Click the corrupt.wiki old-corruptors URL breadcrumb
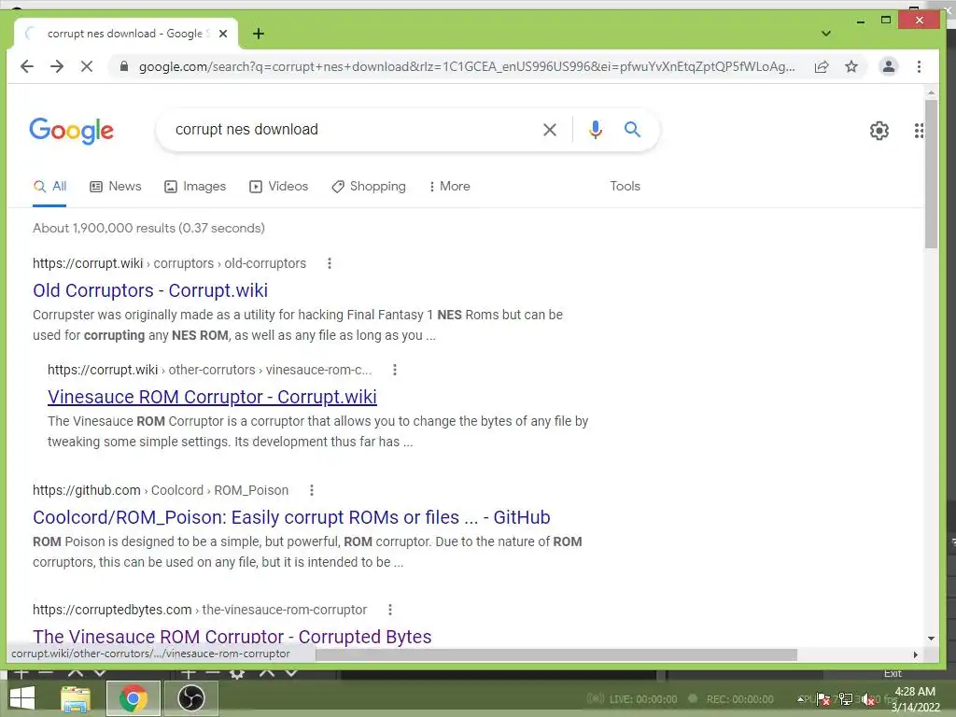956x717 pixels. click(x=170, y=263)
